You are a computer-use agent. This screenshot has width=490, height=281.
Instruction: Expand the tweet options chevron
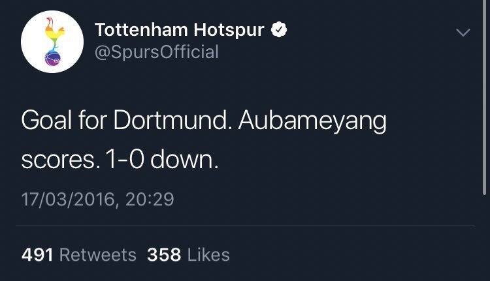463,32
